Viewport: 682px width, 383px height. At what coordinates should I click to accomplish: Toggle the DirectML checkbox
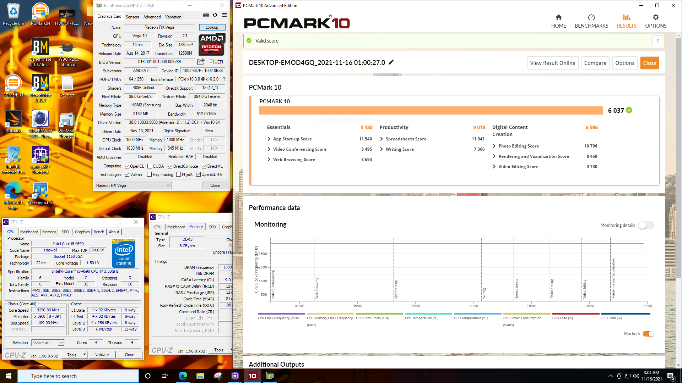tap(204, 166)
